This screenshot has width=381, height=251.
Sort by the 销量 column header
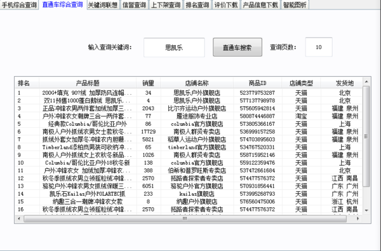click(148, 83)
